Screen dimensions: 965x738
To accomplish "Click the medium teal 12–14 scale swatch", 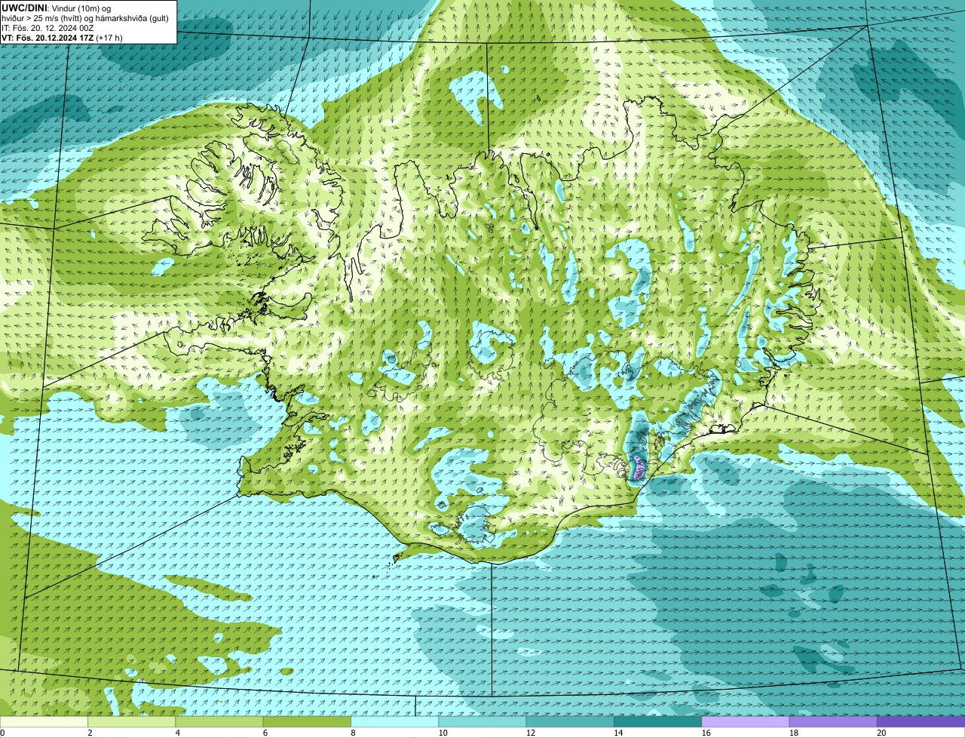I will point(570,721).
